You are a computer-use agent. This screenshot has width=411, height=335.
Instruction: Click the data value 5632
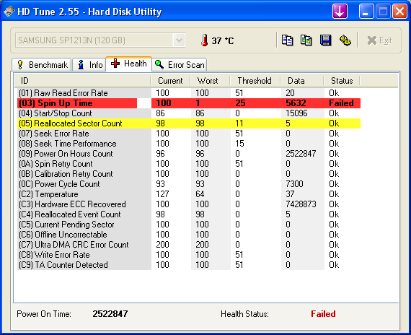click(296, 103)
